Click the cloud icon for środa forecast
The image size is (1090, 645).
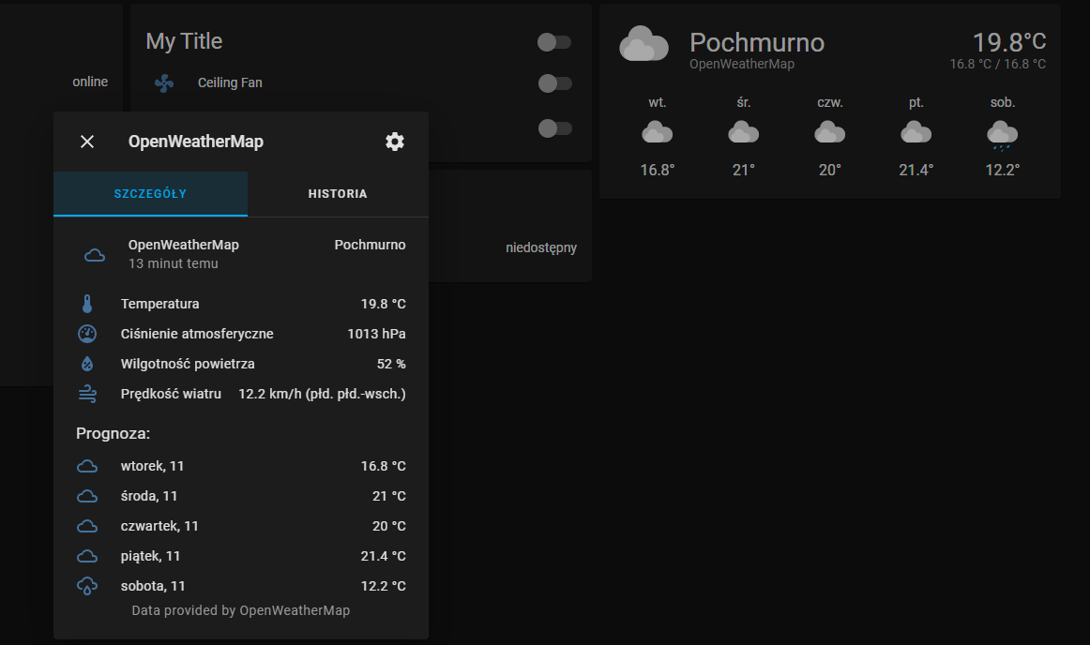pos(87,496)
